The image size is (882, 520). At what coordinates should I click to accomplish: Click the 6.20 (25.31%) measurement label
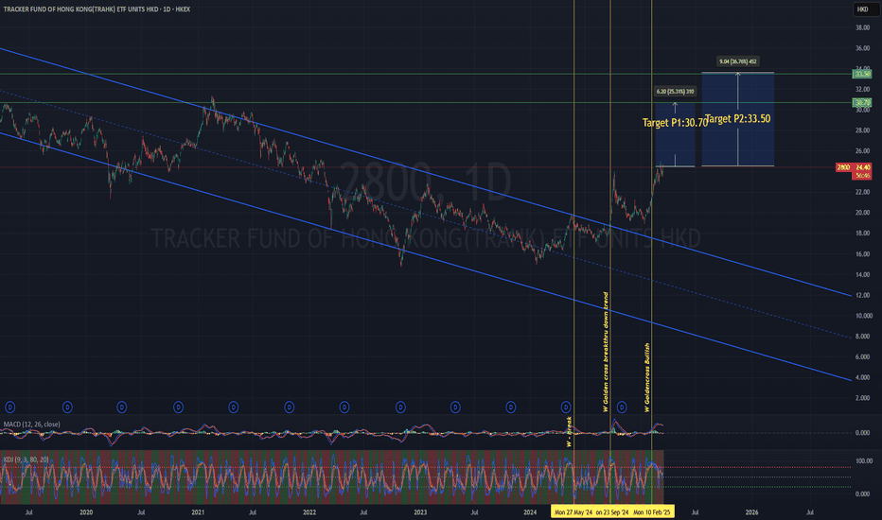(x=675, y=91)
